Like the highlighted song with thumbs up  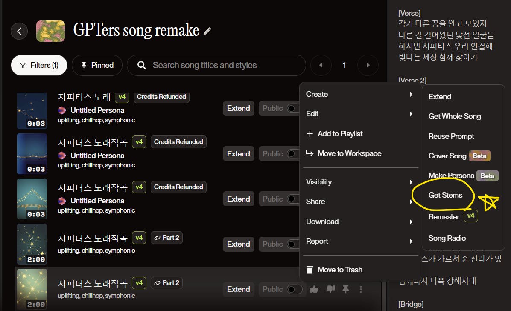tap(314, 289)
